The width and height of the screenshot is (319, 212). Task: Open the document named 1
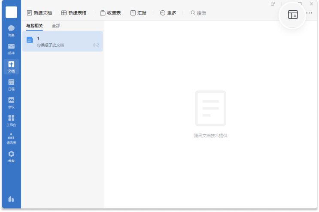tap(62, 41)
